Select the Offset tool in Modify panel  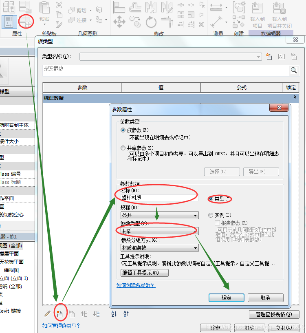click(x=135, y=7)
